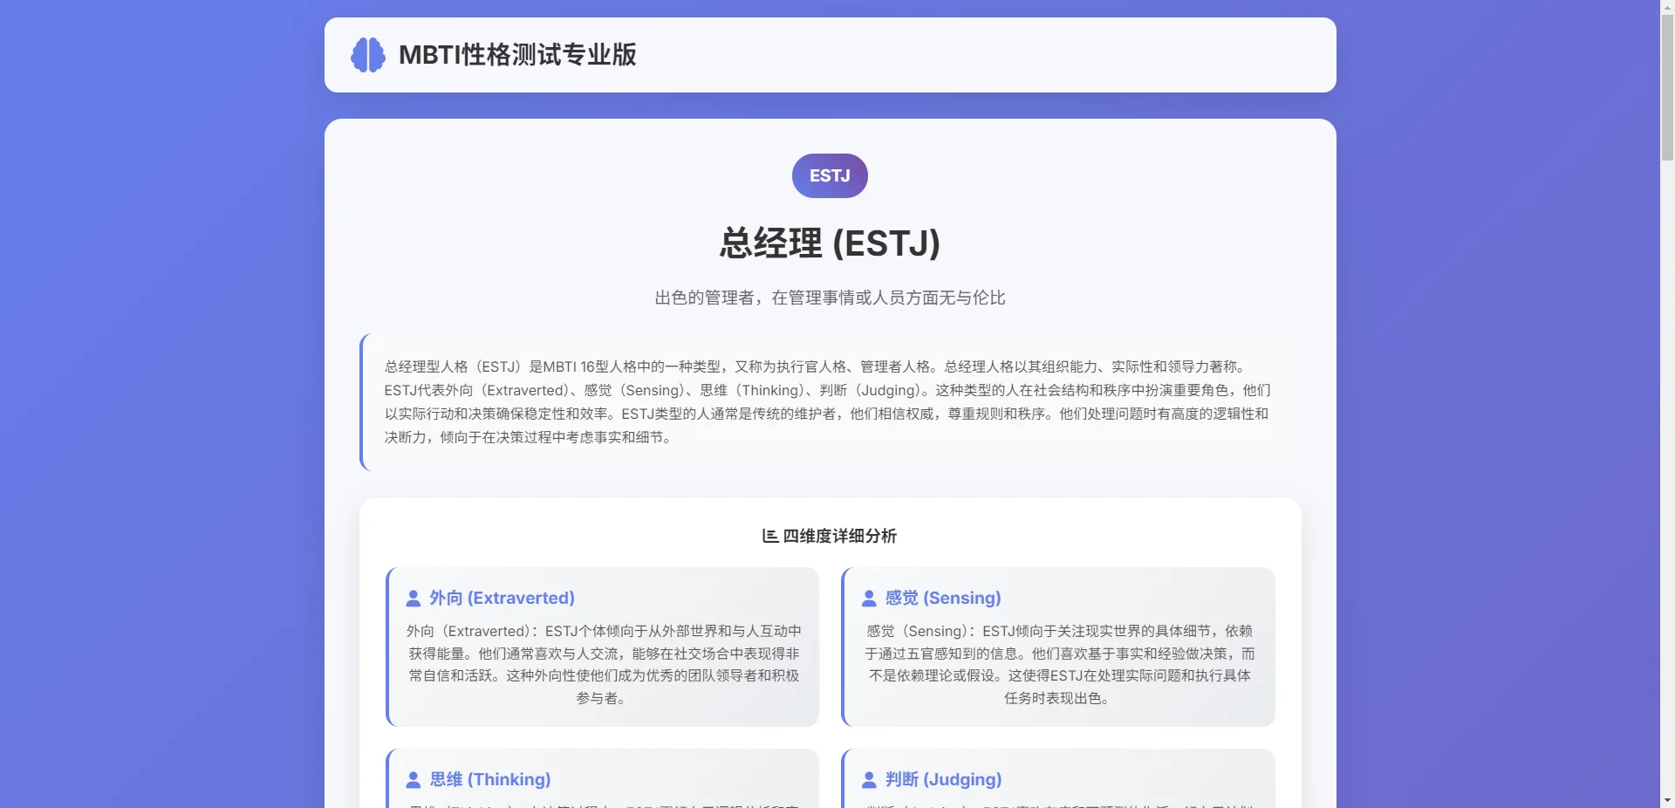Viewport: 1675px width, 808px height.
Task: Click the MBTI性格测试专业版 title
Action: 517,55
